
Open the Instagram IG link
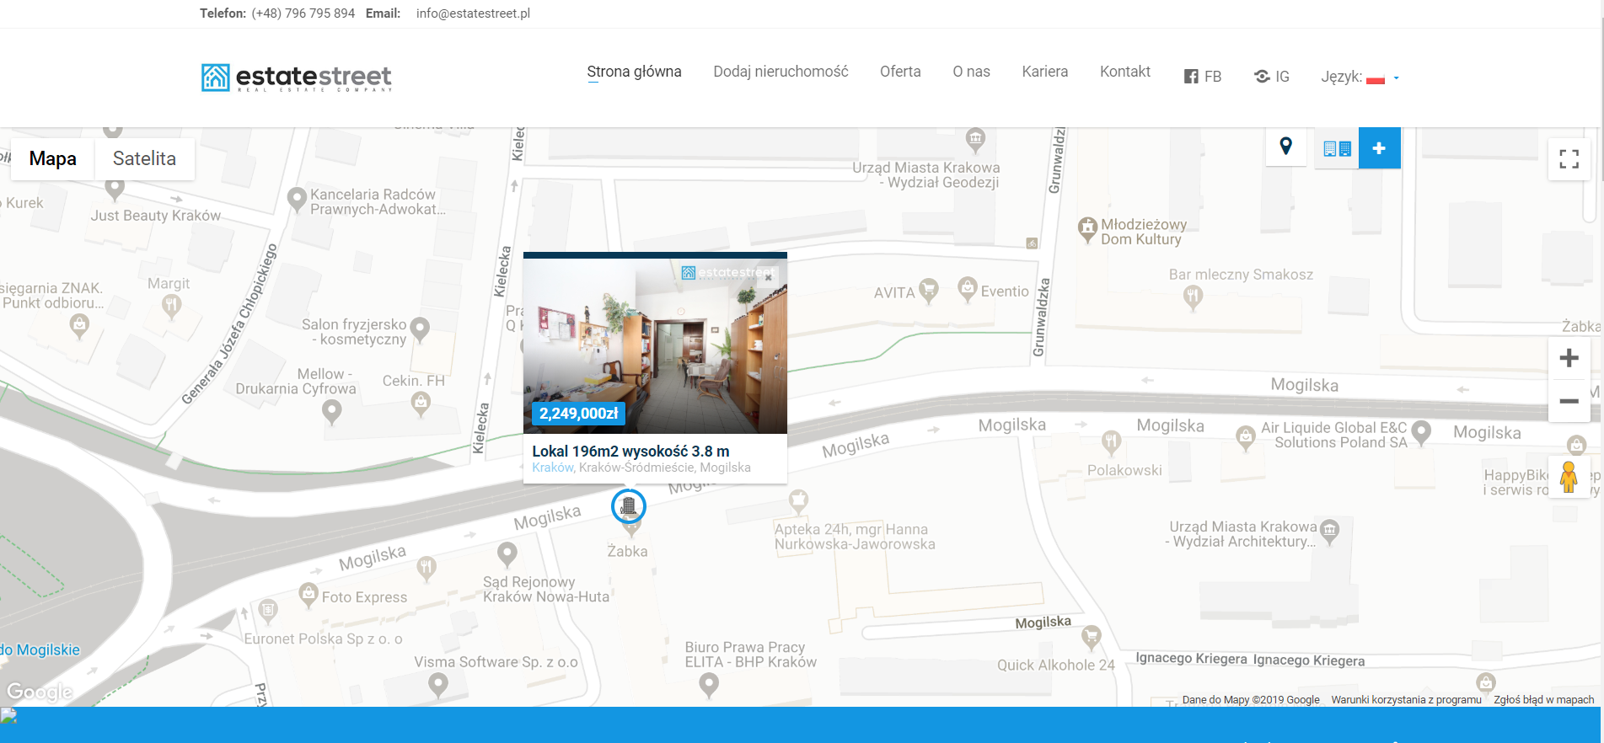coord(1272,77)
